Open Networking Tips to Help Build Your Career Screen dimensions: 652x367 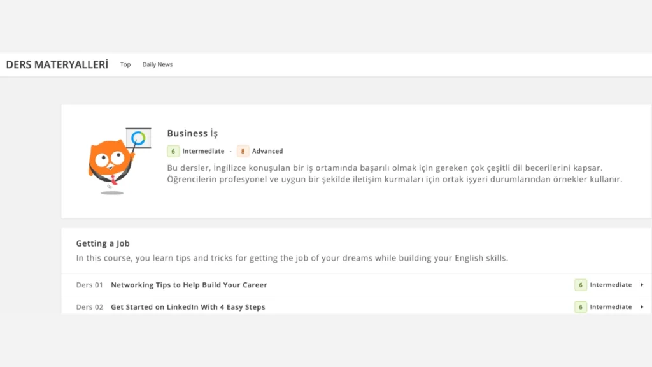point(188,285)
